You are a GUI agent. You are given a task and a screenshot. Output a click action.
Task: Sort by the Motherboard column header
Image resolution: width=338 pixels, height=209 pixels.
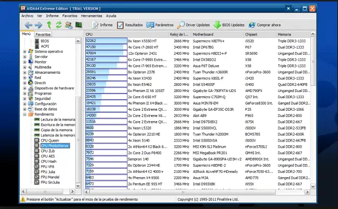[217, 34]
